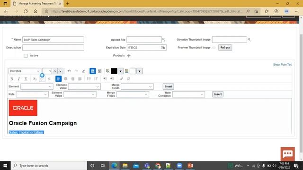Apply superscript to selected text
This screenshot has width=303, height=170.
click(x=42, y=79)
